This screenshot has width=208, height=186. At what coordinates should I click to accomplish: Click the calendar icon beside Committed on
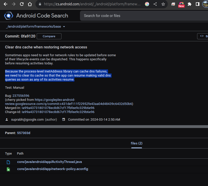[x=64, y=119]
